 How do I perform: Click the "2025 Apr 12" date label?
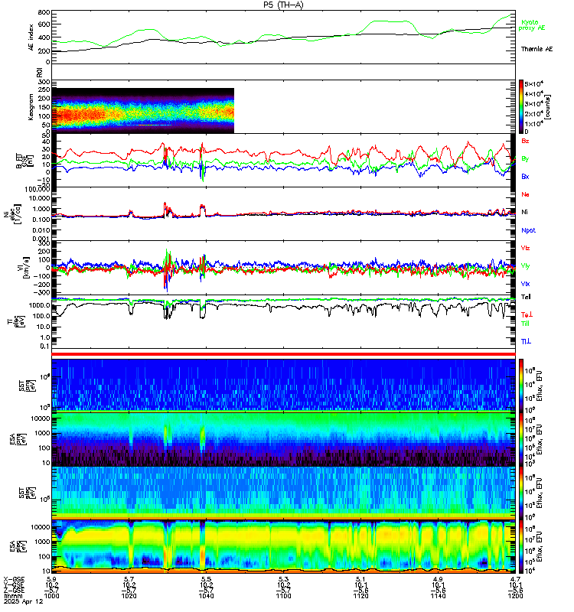point(24,601)
